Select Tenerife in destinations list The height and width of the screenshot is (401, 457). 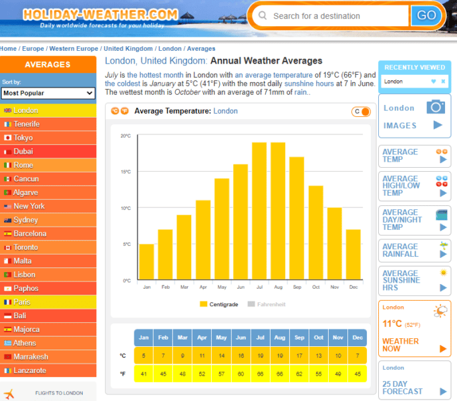click(48, 124)
